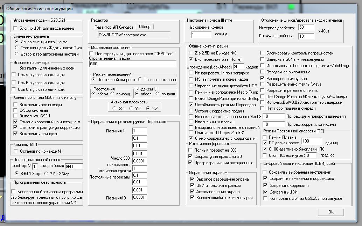Enable Останов по команде M1
Image resolution: width=362 pixels, height=226 pixels.
click(16, 151)
